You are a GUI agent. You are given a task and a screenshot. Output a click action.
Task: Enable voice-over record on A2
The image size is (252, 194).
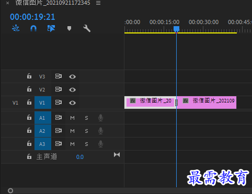(x=100, y=131)
